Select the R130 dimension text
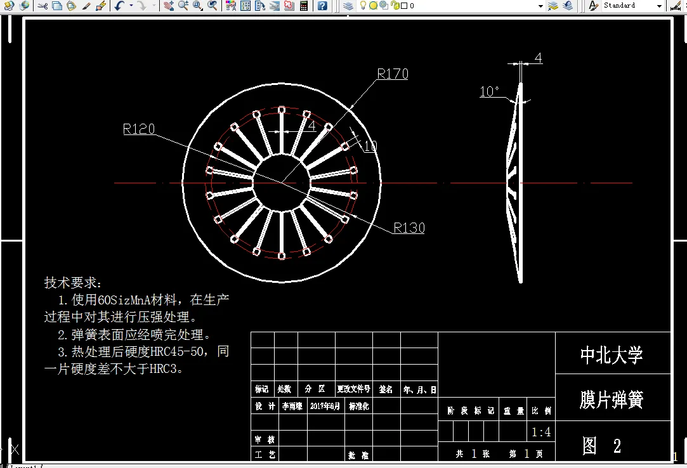Screen dimensions: 687x468 pyautogui.click(x=409, y=228)
